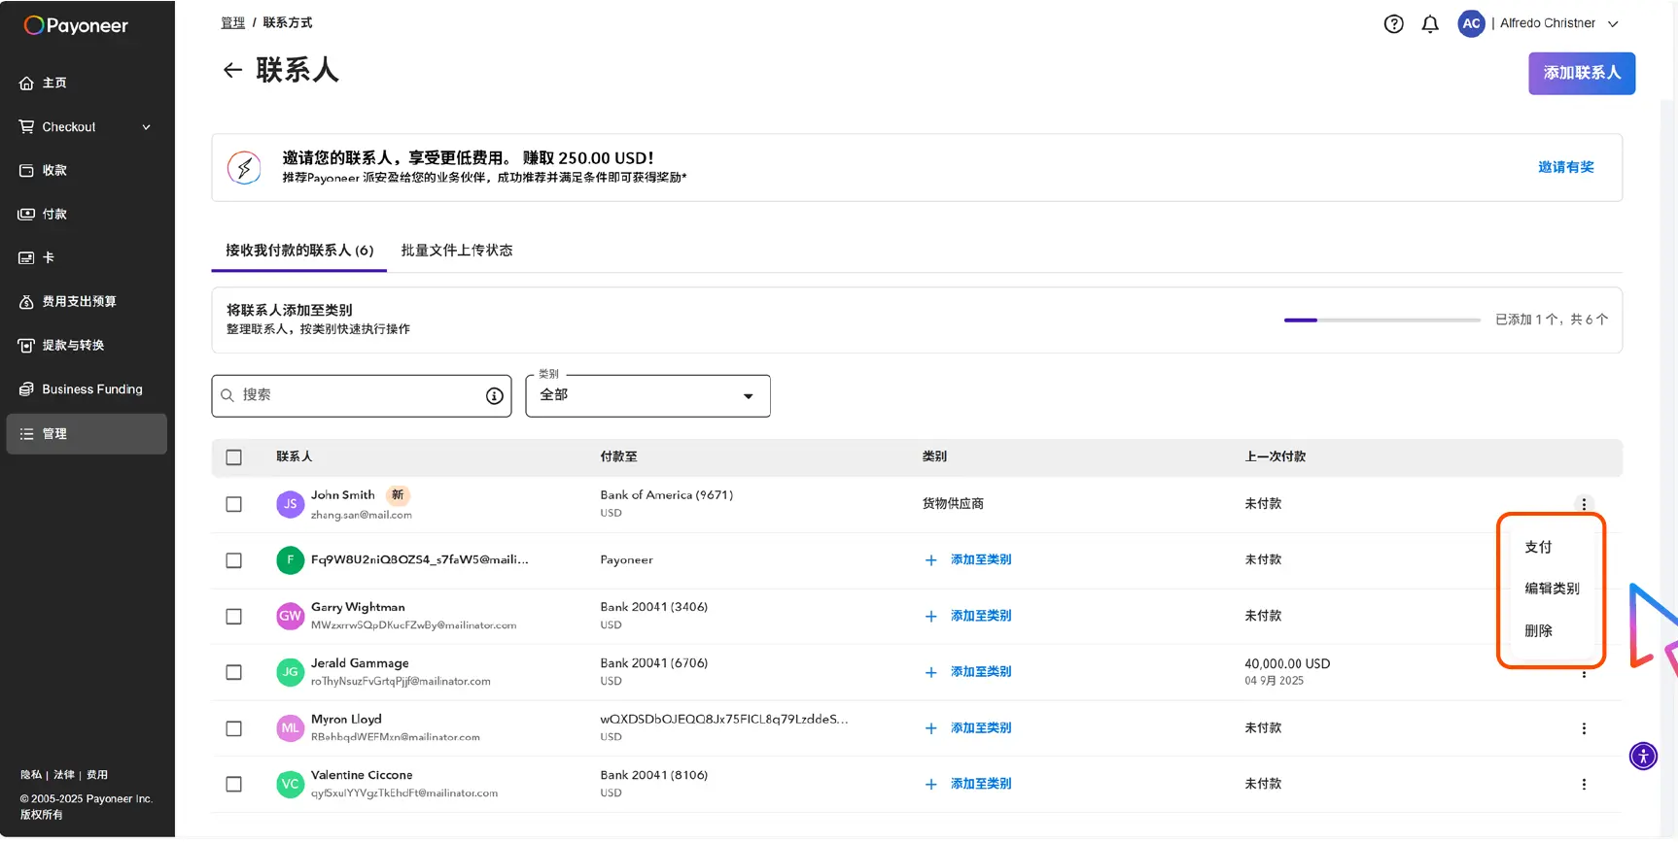This screenshot has width=1678, height=843.
Task: Click the Business Funding icon
Action: tap(26, 389)
